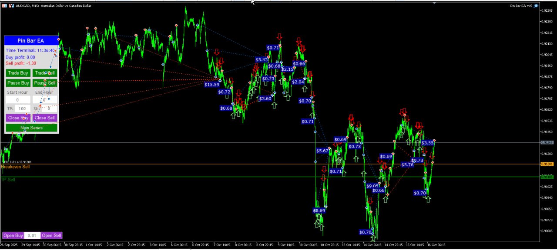Viewport: 557px width, 250px height.
Task: Click the $3.60 profit label
Action: 265,99
